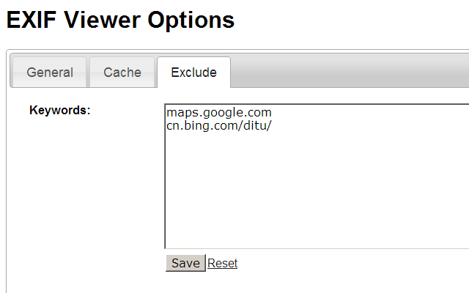
Task: Place cursor at end of maps.google.com line
Action: tap(273, 113)
